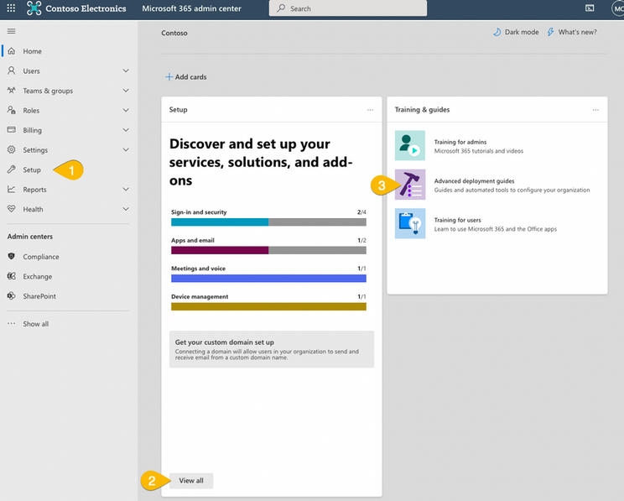Click the Contoso organization name

(x=174, y=33)
